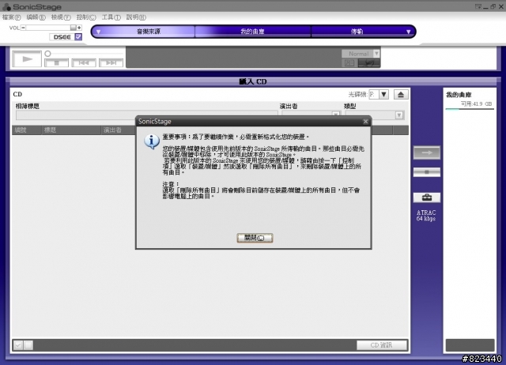Click the Stop playback button
The height and width of the screenshot is (365, 506).
tap(56, 62)
